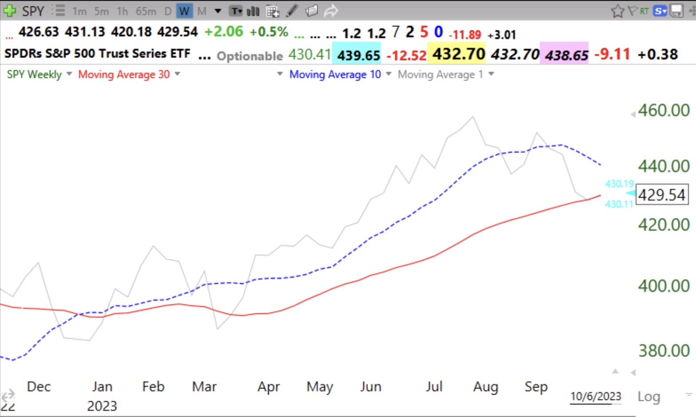Click the small dash beside Log

[x=688, y=393]
